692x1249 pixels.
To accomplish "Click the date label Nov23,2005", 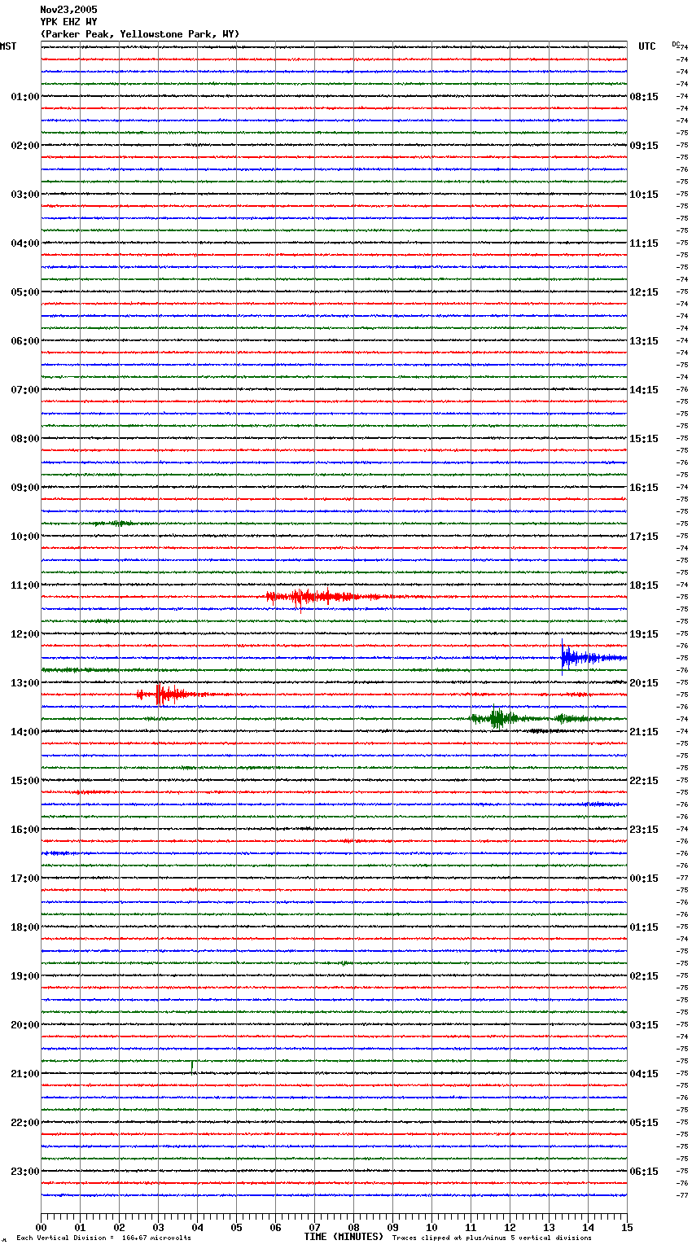I will (68, 10).
